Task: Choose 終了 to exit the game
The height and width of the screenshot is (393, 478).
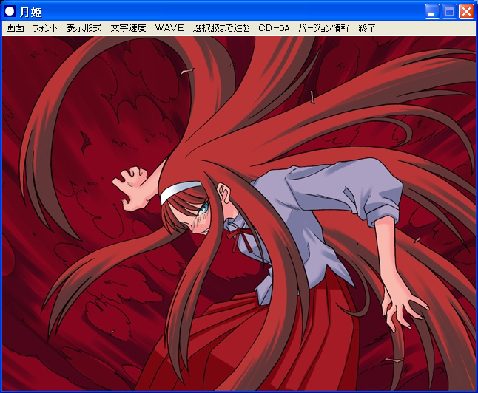Action: pyautogui.click(x=367, y=28)
